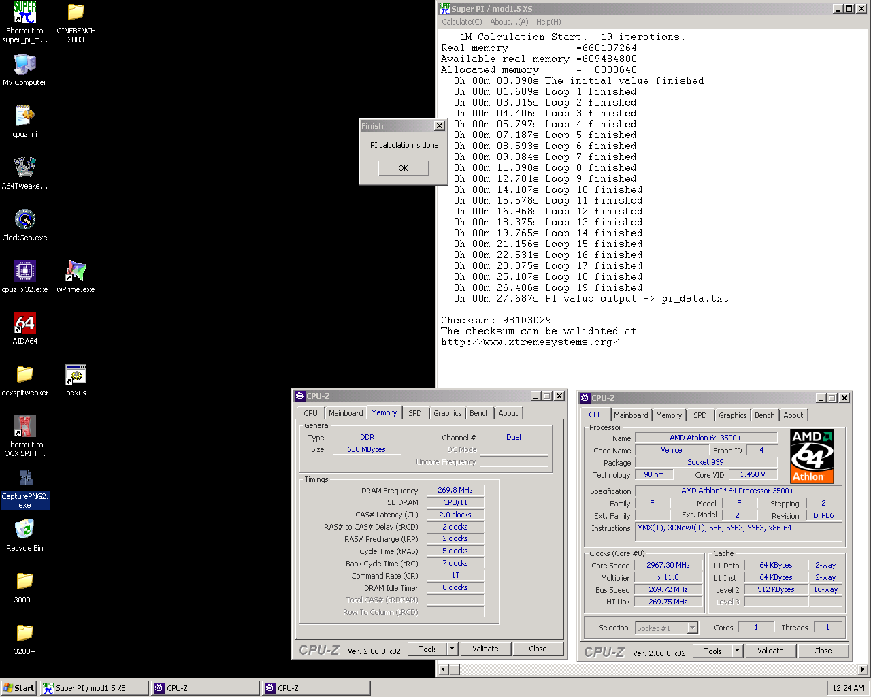This screenshot has height=697, width=871.
Task: Open Help menu in Super PI
Action: [548, 22]
